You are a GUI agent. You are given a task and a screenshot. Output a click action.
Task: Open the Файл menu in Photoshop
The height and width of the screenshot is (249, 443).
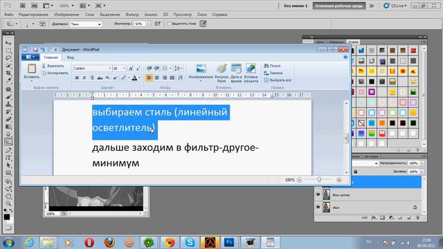pyautogui.click(x=9, y=15)
